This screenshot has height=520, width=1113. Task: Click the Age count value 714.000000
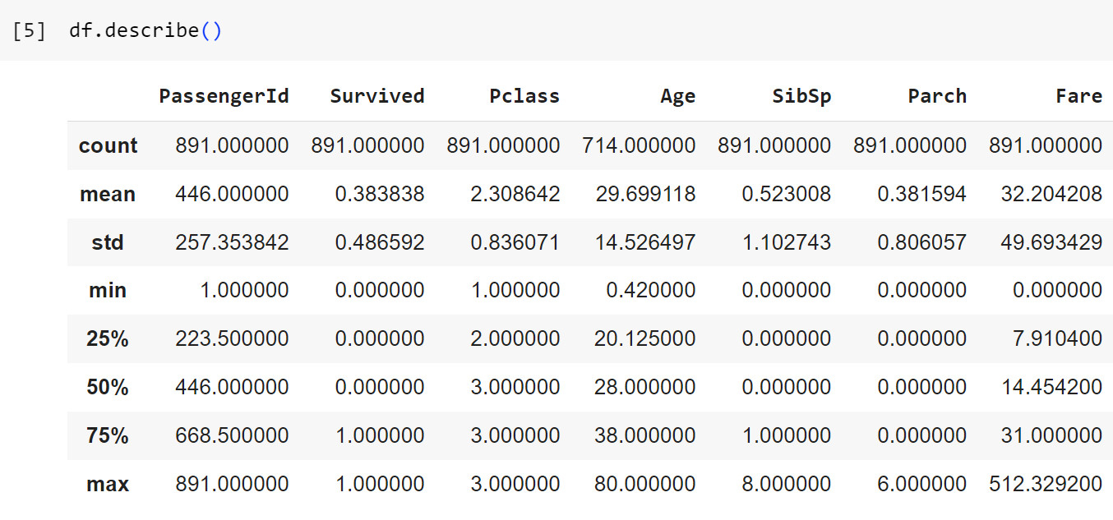click(639, 146)
